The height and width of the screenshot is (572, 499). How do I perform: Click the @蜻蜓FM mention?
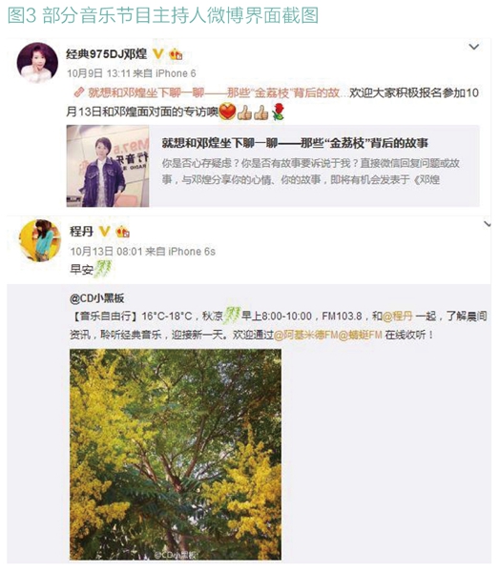pyautogui.click(x=361, y=335)
